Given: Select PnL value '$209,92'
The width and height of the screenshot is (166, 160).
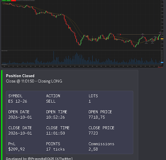Looking at the screenshot, I should tap(17, 149).
